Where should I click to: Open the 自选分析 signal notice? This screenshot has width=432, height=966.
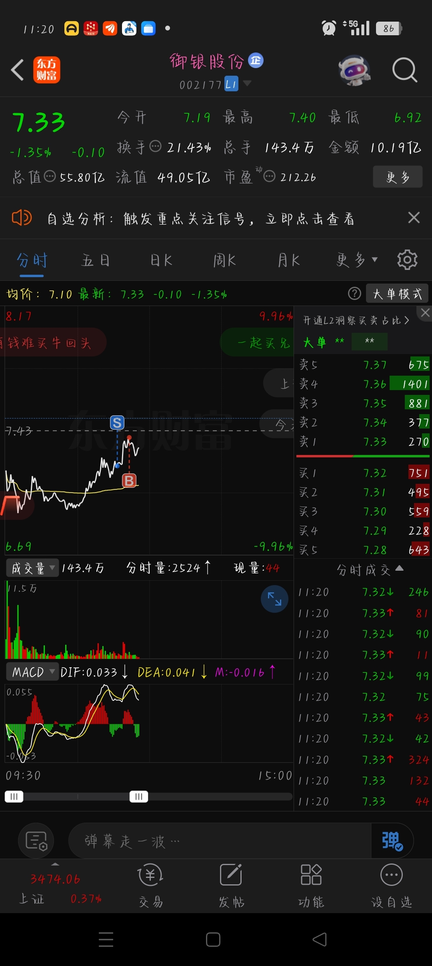click(201, 219)
